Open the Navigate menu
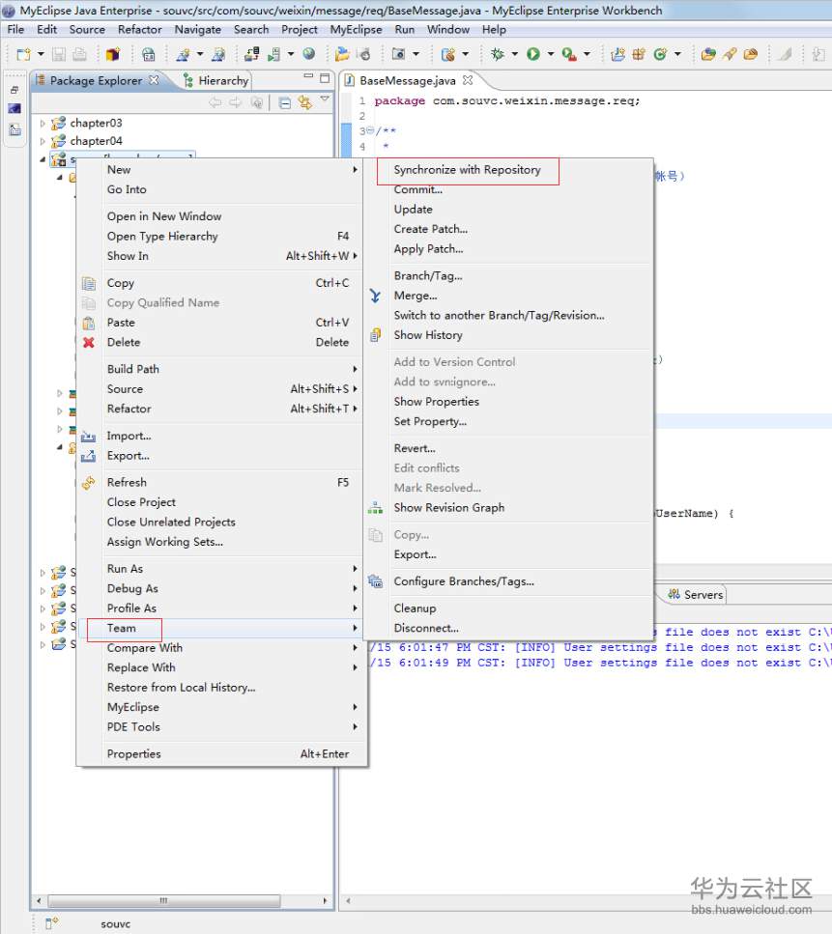832x934 pixels. click(197, 29)
